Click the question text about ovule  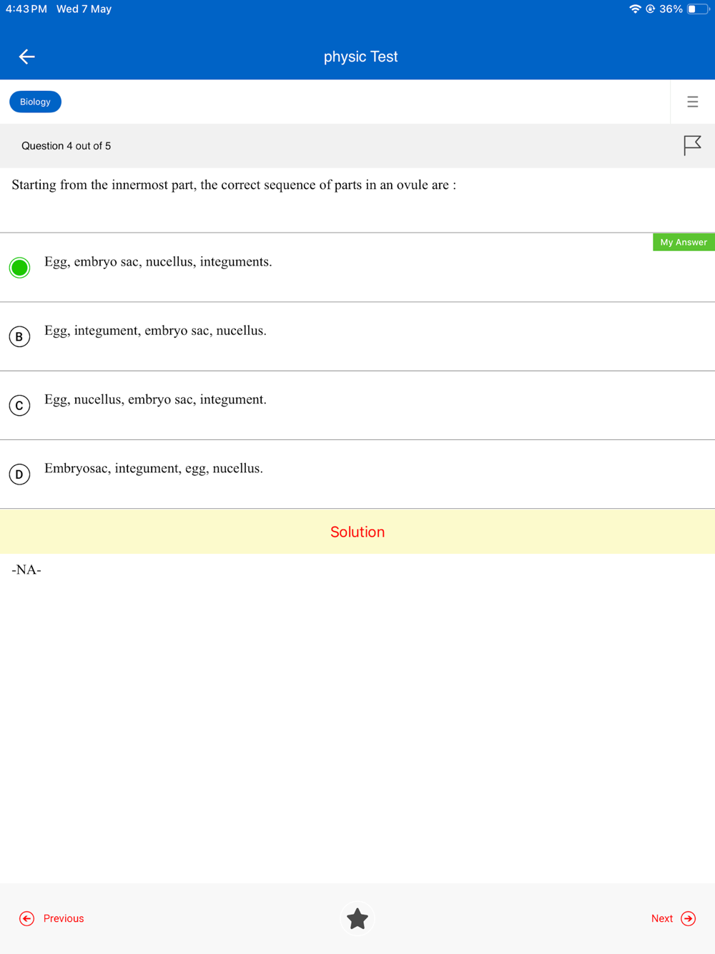(x=234, y=185)
